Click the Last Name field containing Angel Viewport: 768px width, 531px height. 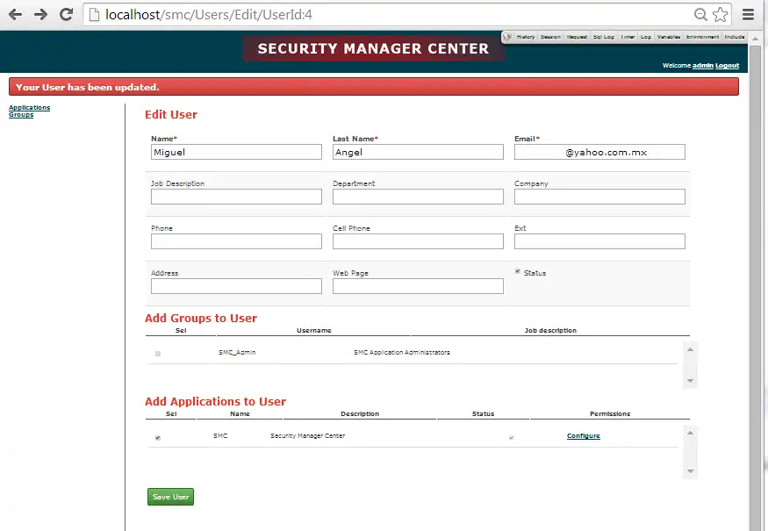click(x=418, y=152)
